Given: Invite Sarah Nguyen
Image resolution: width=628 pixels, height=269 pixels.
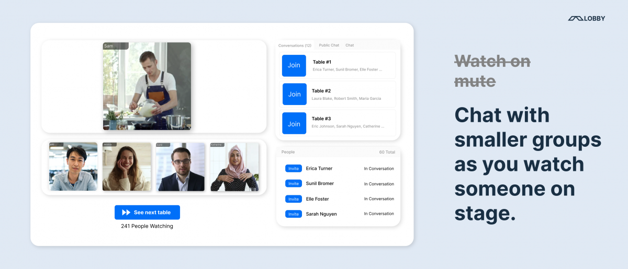Looking at the screenshot, I should coord(294,214).
